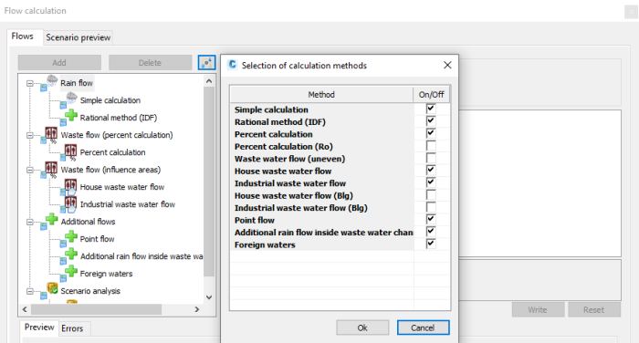Click the Foreign waters plus icon
Image resolution: width=639 pixels, height=343 pixels.
pyautogui.click(x=71, y=271)
